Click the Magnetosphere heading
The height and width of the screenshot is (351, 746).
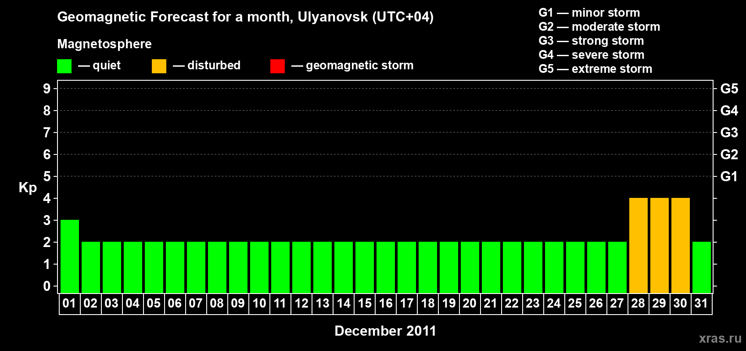coord(104,44)
